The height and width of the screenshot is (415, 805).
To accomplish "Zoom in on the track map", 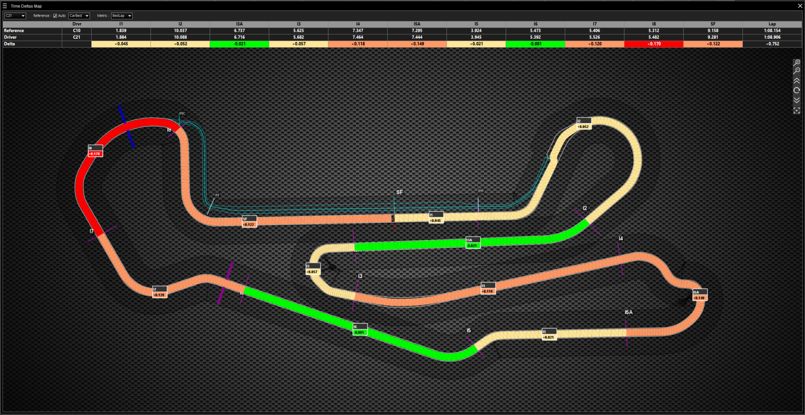I will coord(797,63).
